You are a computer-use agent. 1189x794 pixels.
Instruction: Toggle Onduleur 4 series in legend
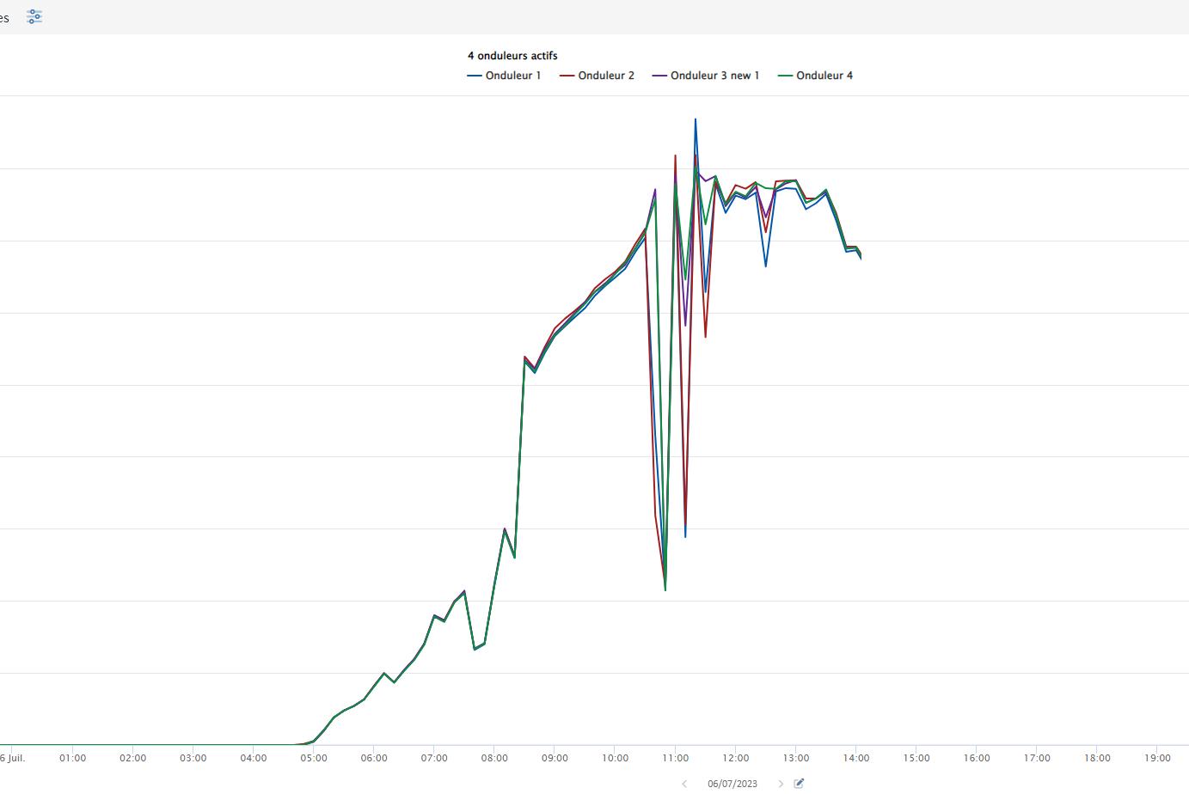coord(816,76)
